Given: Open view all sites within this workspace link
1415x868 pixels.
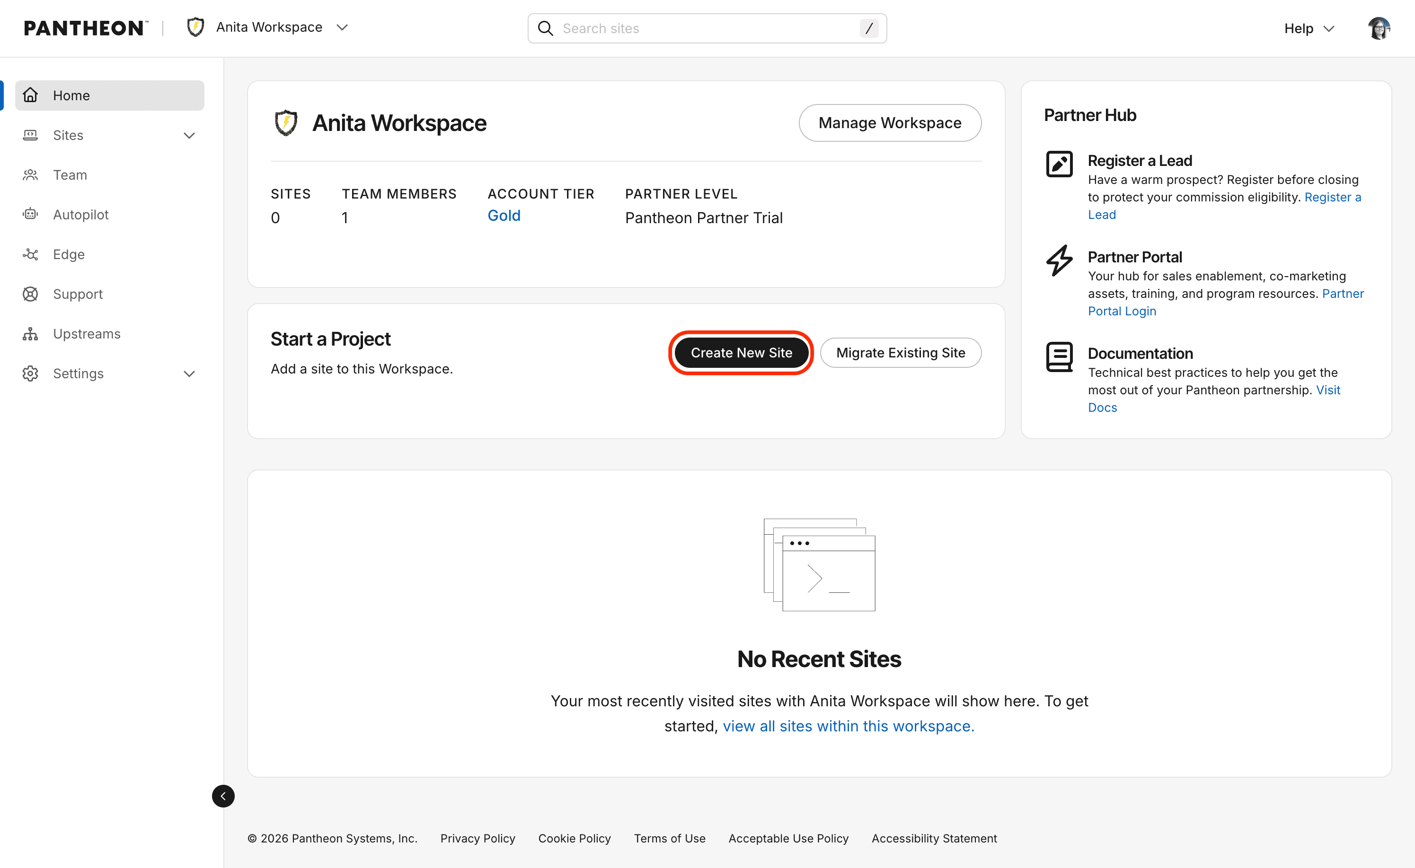Looking at the screenshot, I should (x=848, y=726).
